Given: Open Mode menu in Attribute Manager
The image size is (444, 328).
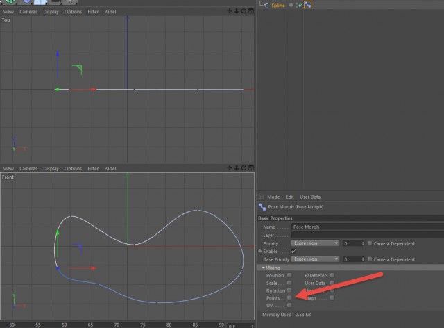Looking at the screenshot, I should tap(273, 197).
